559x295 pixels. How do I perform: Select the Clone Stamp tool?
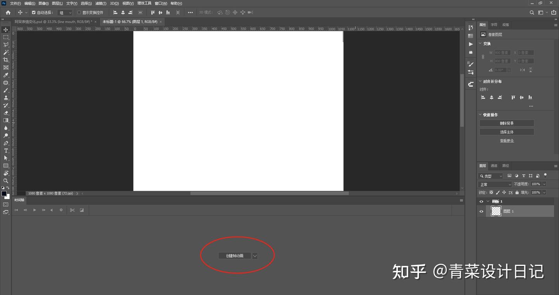click(5, 98)
